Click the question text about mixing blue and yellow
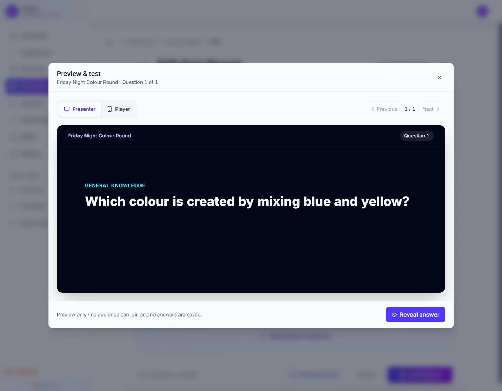502x391 pixels. click(247, 202)
